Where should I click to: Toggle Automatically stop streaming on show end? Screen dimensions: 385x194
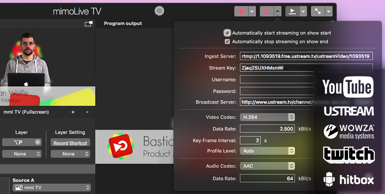[228, 41]
